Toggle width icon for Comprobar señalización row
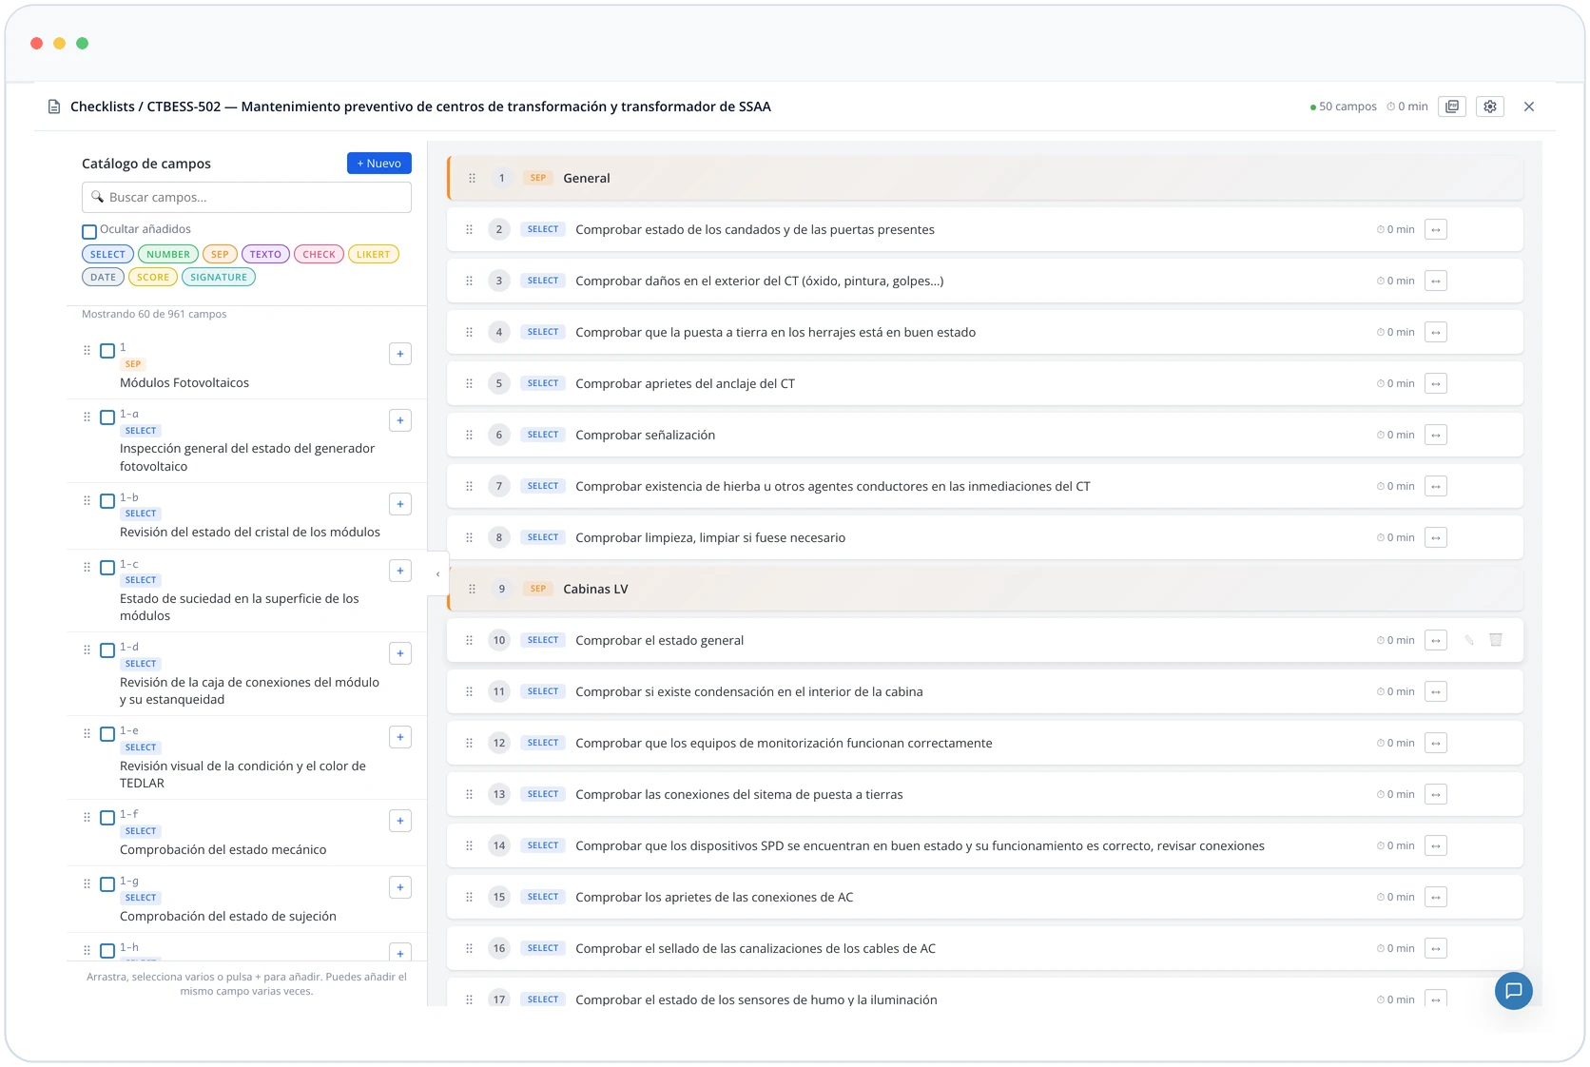The image size is (1590, 1067). [x=1436, y=435]
